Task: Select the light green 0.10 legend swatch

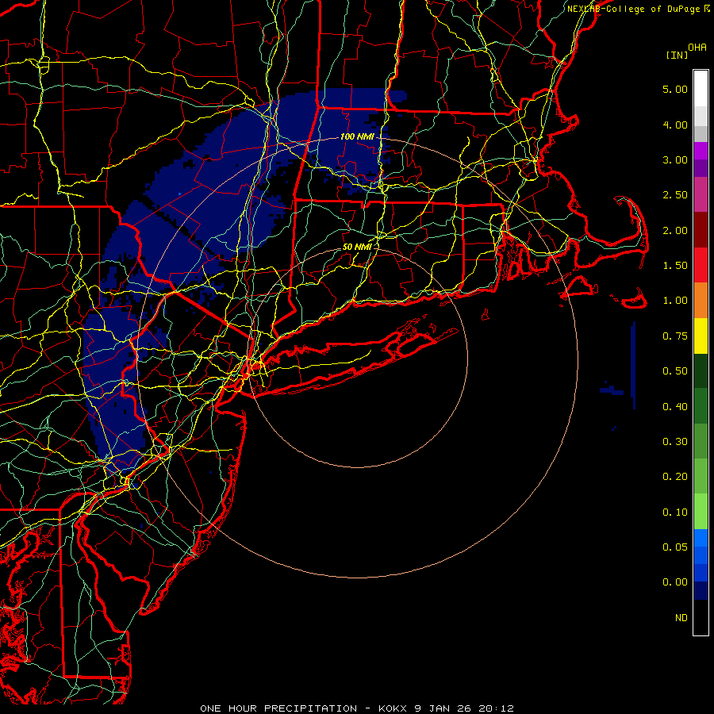Action: point(701,512)
